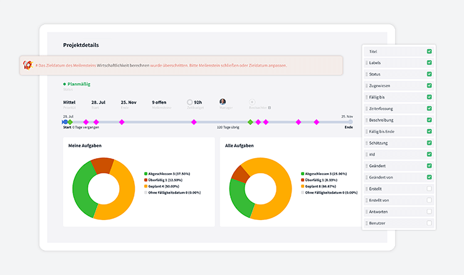Viewport: 464px width, 275px height.
Task: Uncheck the Fällig bis checkbox
Action: pyautogui.click(x=429, y=97)
